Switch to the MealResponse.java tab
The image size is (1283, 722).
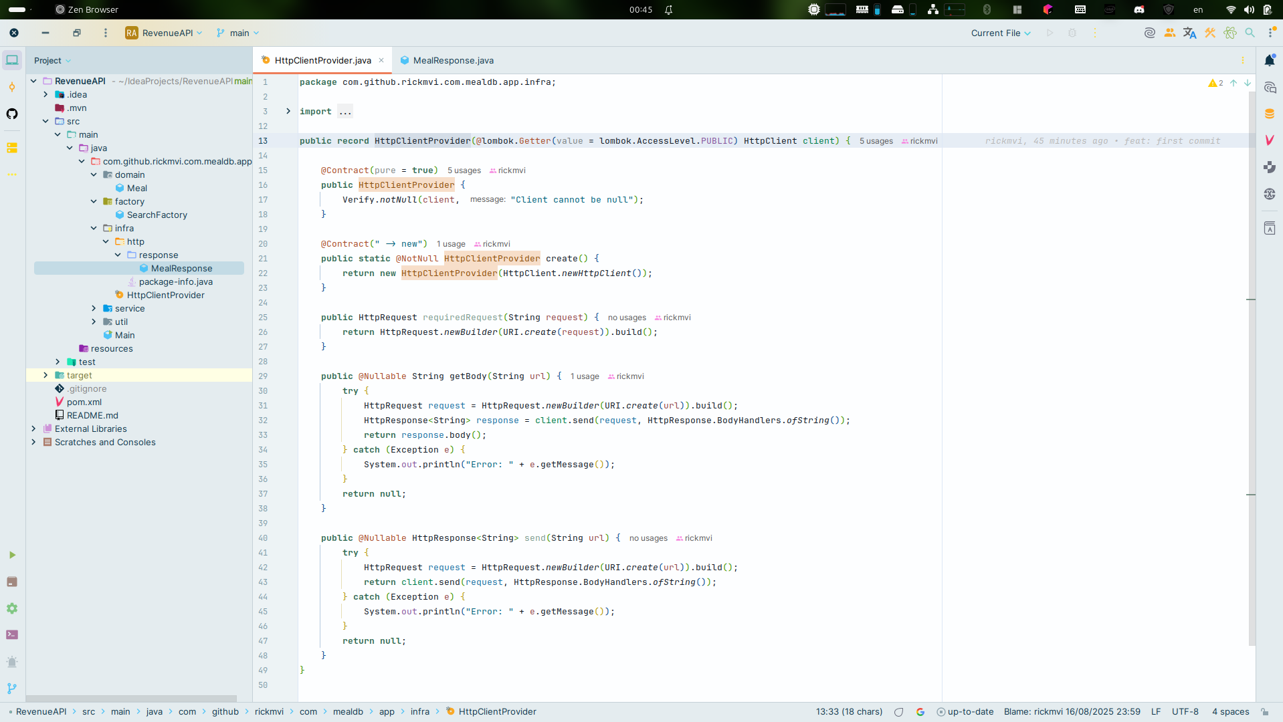[x=447, y=60]
